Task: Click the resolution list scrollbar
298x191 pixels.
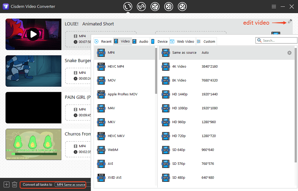Action: 296,105
